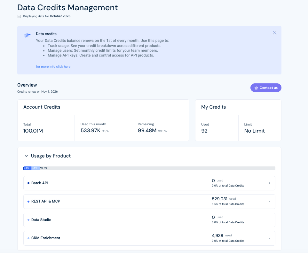Select the Data Studio row label

click(41, 220)
